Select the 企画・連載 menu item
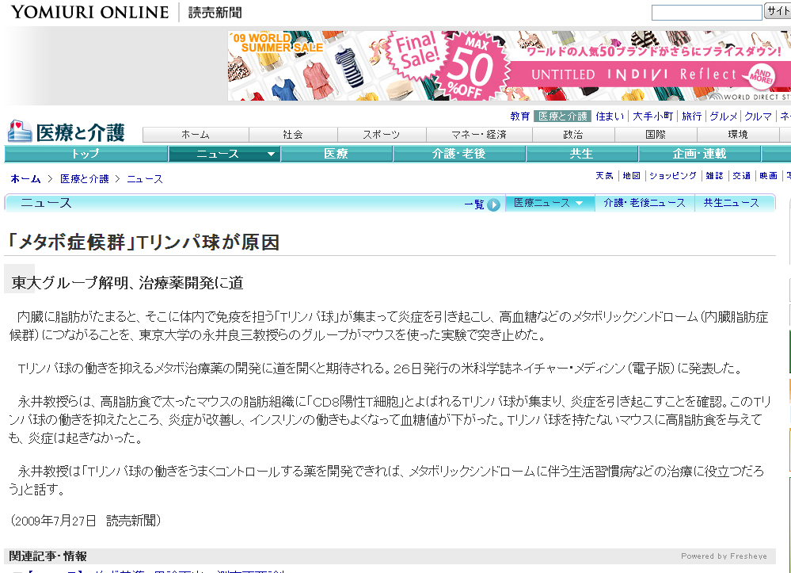Viewport: 791px width, 573px height. tap(699, 154)
